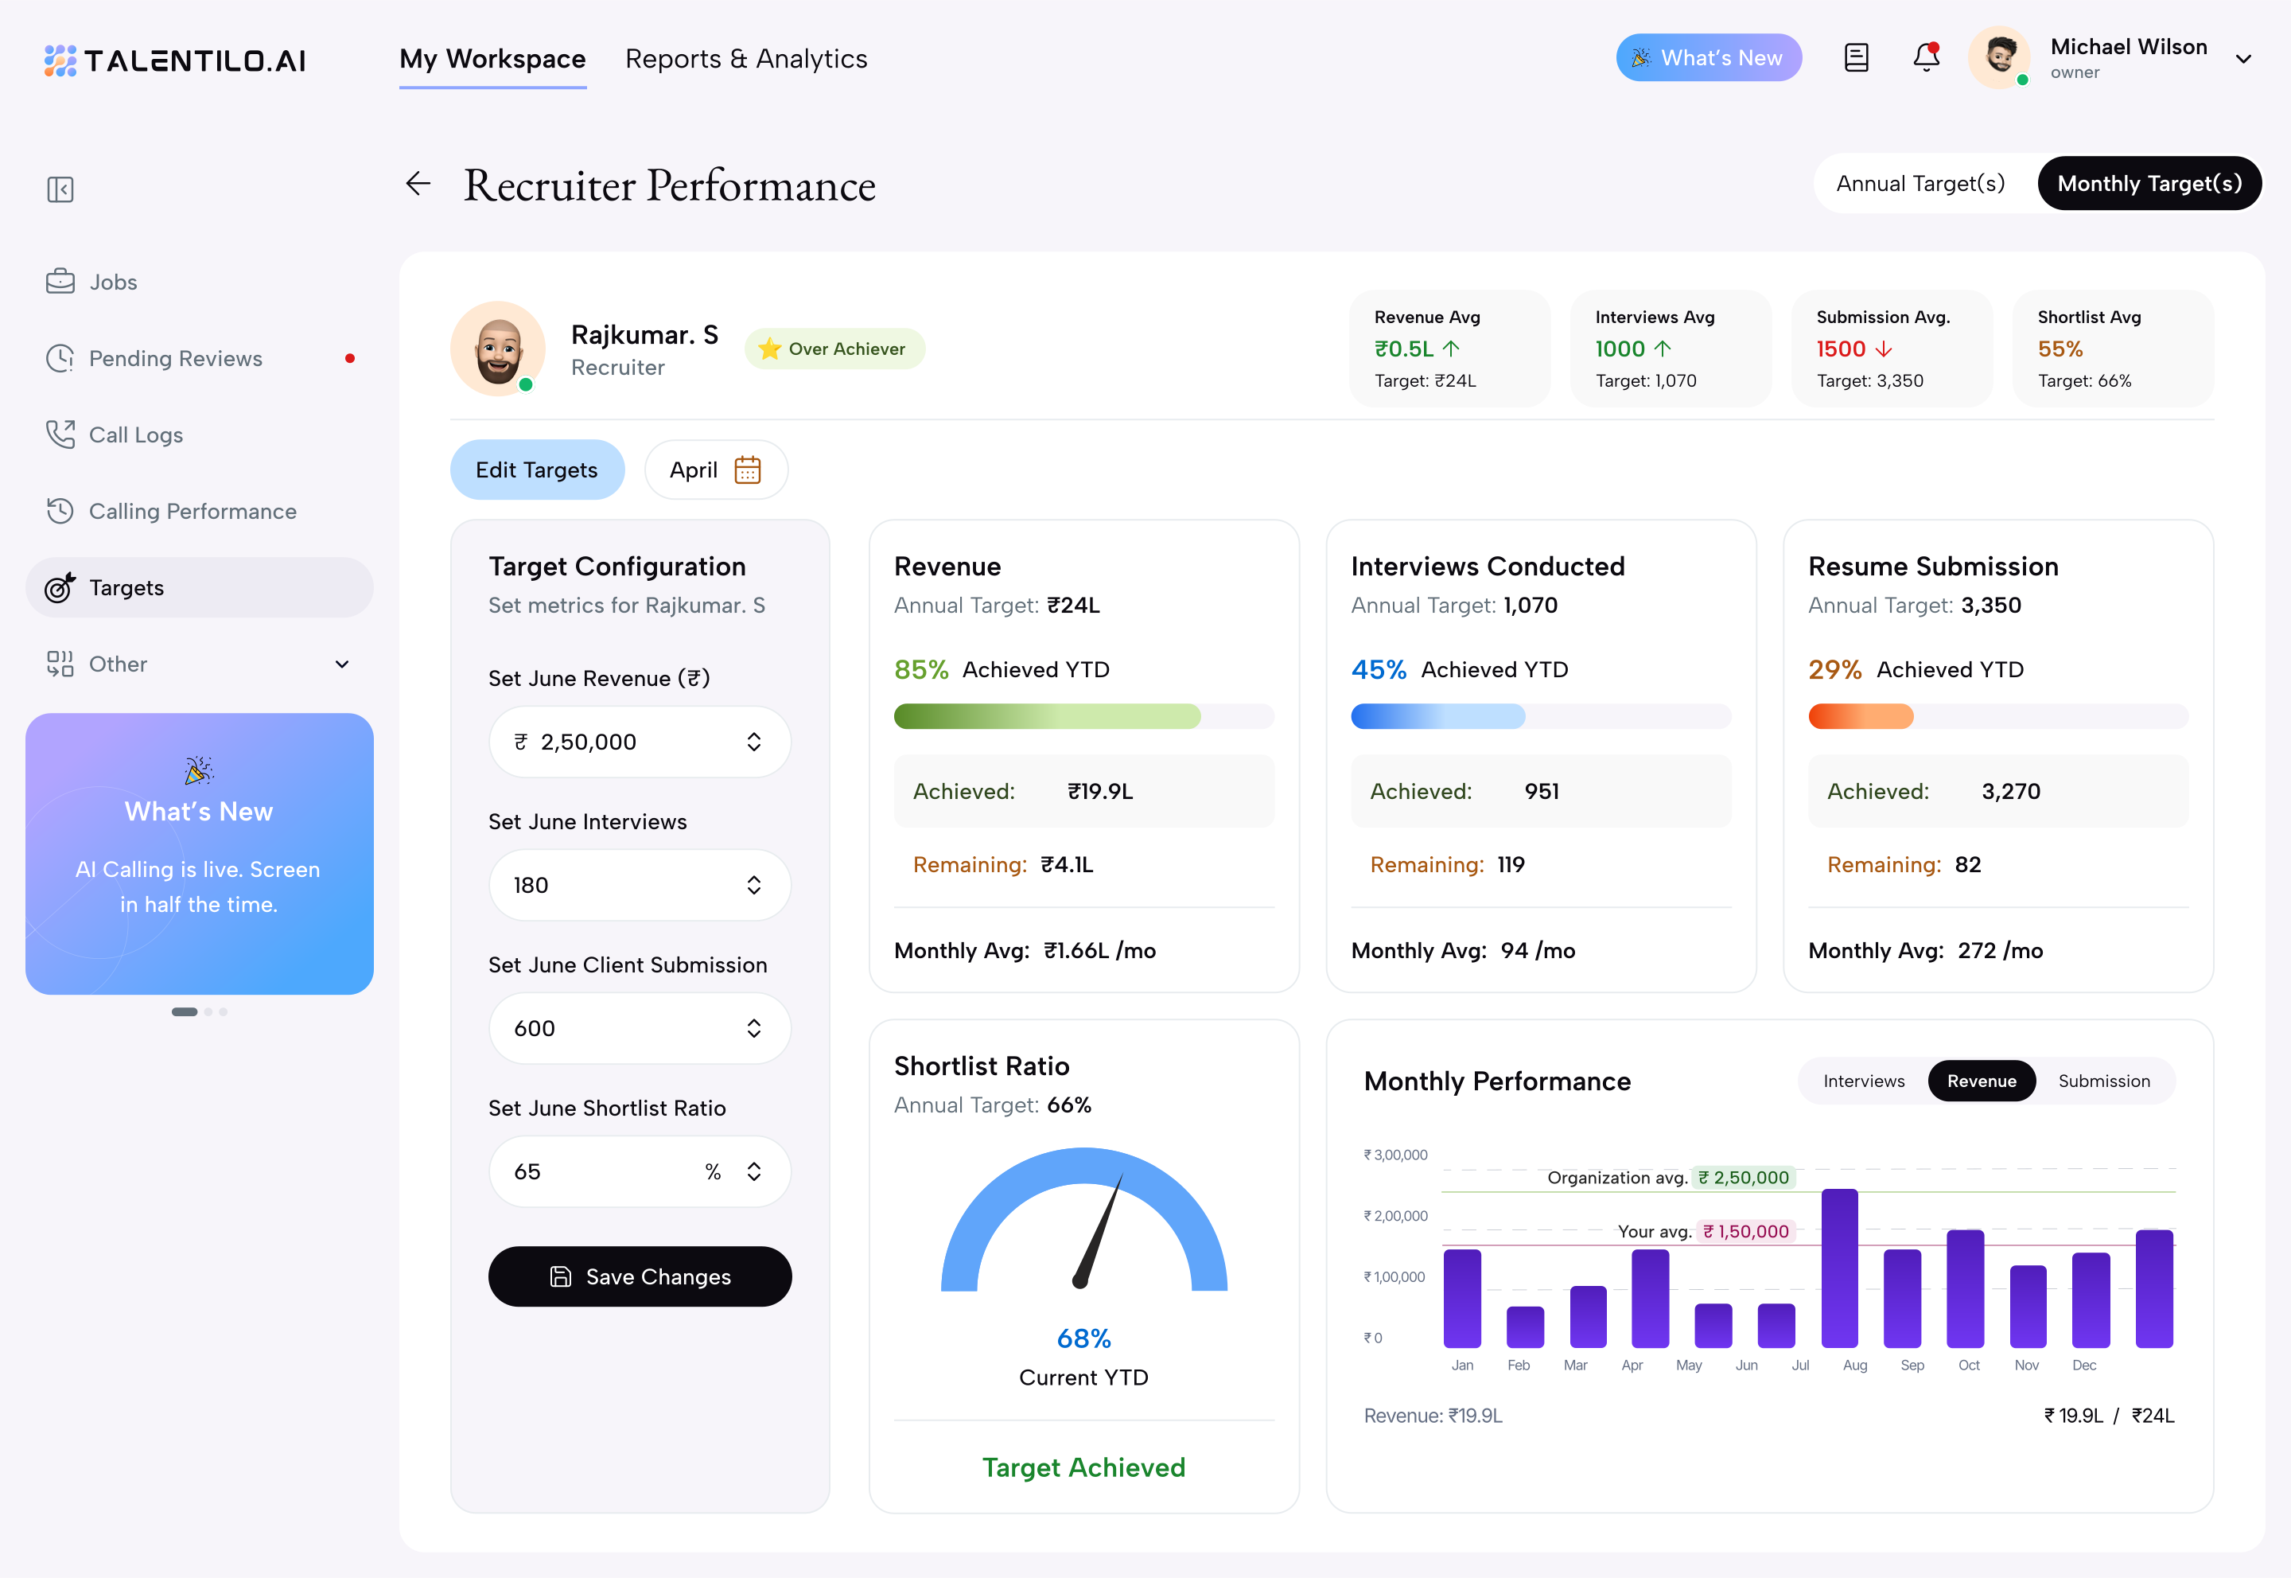This screenshot has width=2291, height=1578.
Task: Click the calendar icon next to April
Action: pyautogui.click(x=749, y=470)
